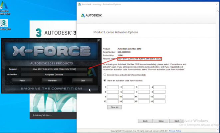Select I have an activation code option
The image size is (220, 133).
[105, 80]
